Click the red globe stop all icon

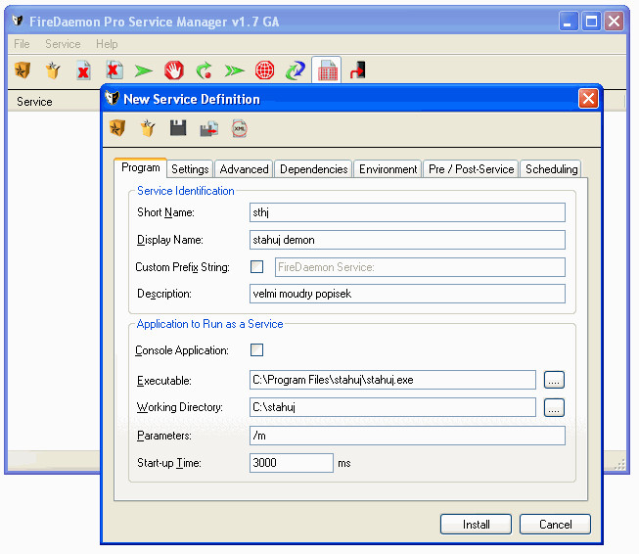coord(264,70)
